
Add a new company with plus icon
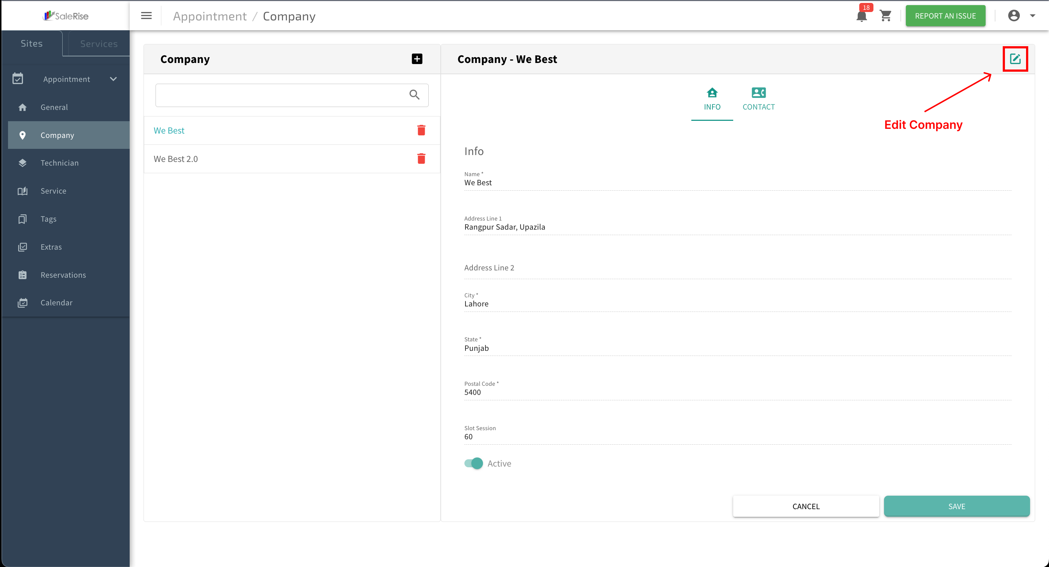417,59
